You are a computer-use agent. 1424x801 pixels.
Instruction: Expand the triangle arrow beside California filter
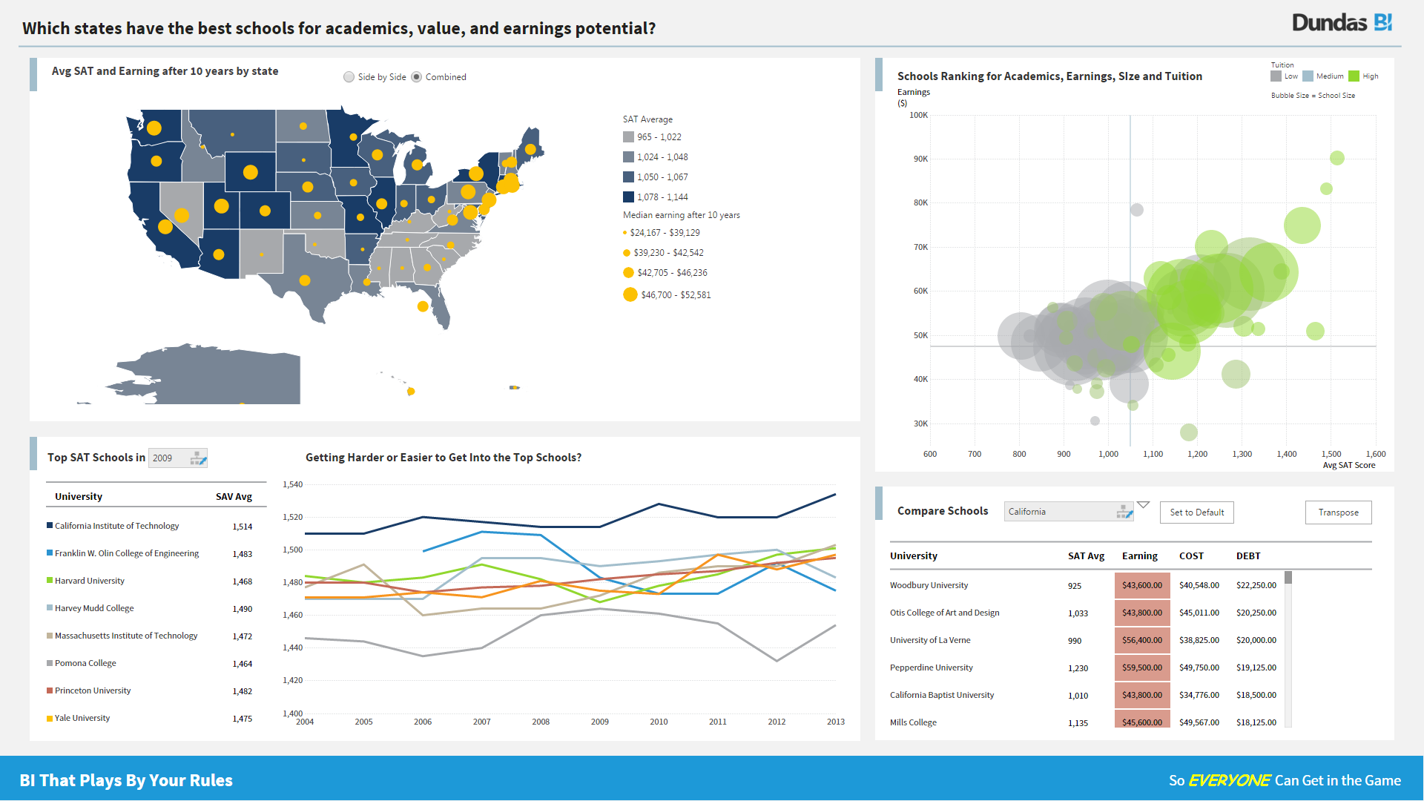tap(1144, 505)
